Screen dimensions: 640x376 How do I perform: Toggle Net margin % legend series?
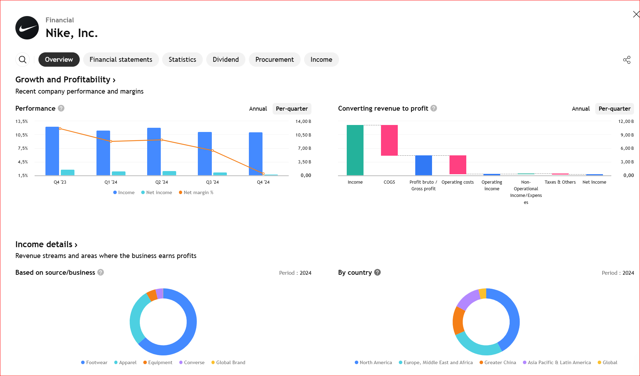196,192
